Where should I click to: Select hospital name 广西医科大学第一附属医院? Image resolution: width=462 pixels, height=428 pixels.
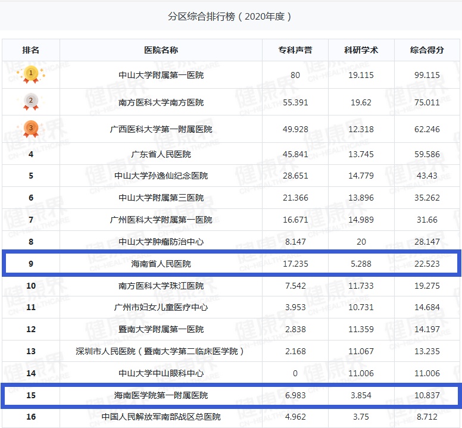coord(161,129)
